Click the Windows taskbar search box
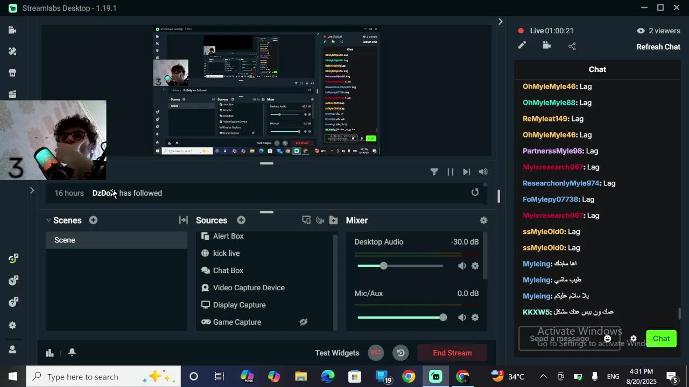Screen dimensions: 689x387 coord(103,377)
